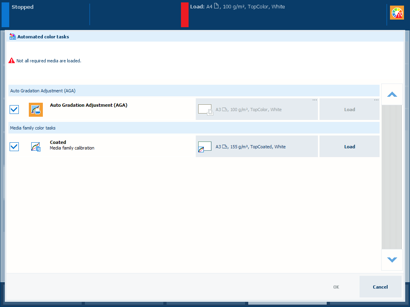Uncheck the Coated calibration checkbox
410x307 pixels.
pyautogui.click(x=14, y=147)
